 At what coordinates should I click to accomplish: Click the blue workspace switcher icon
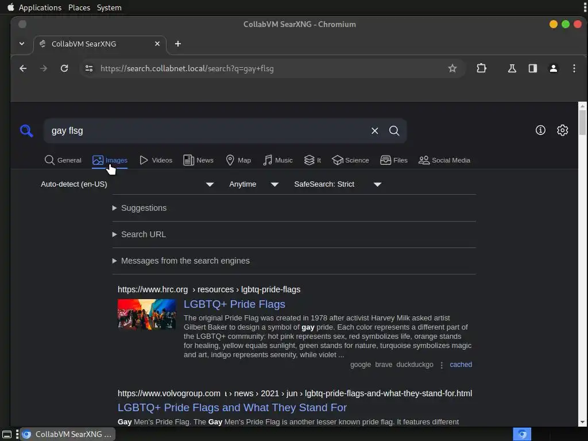pyautogui.click(x=522, y=434)
